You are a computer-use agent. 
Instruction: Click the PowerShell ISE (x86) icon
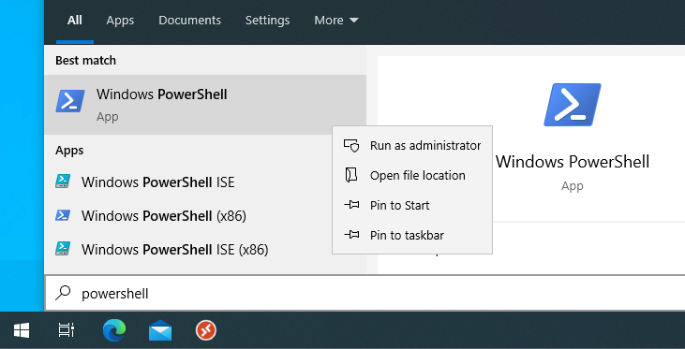(63, 249)
